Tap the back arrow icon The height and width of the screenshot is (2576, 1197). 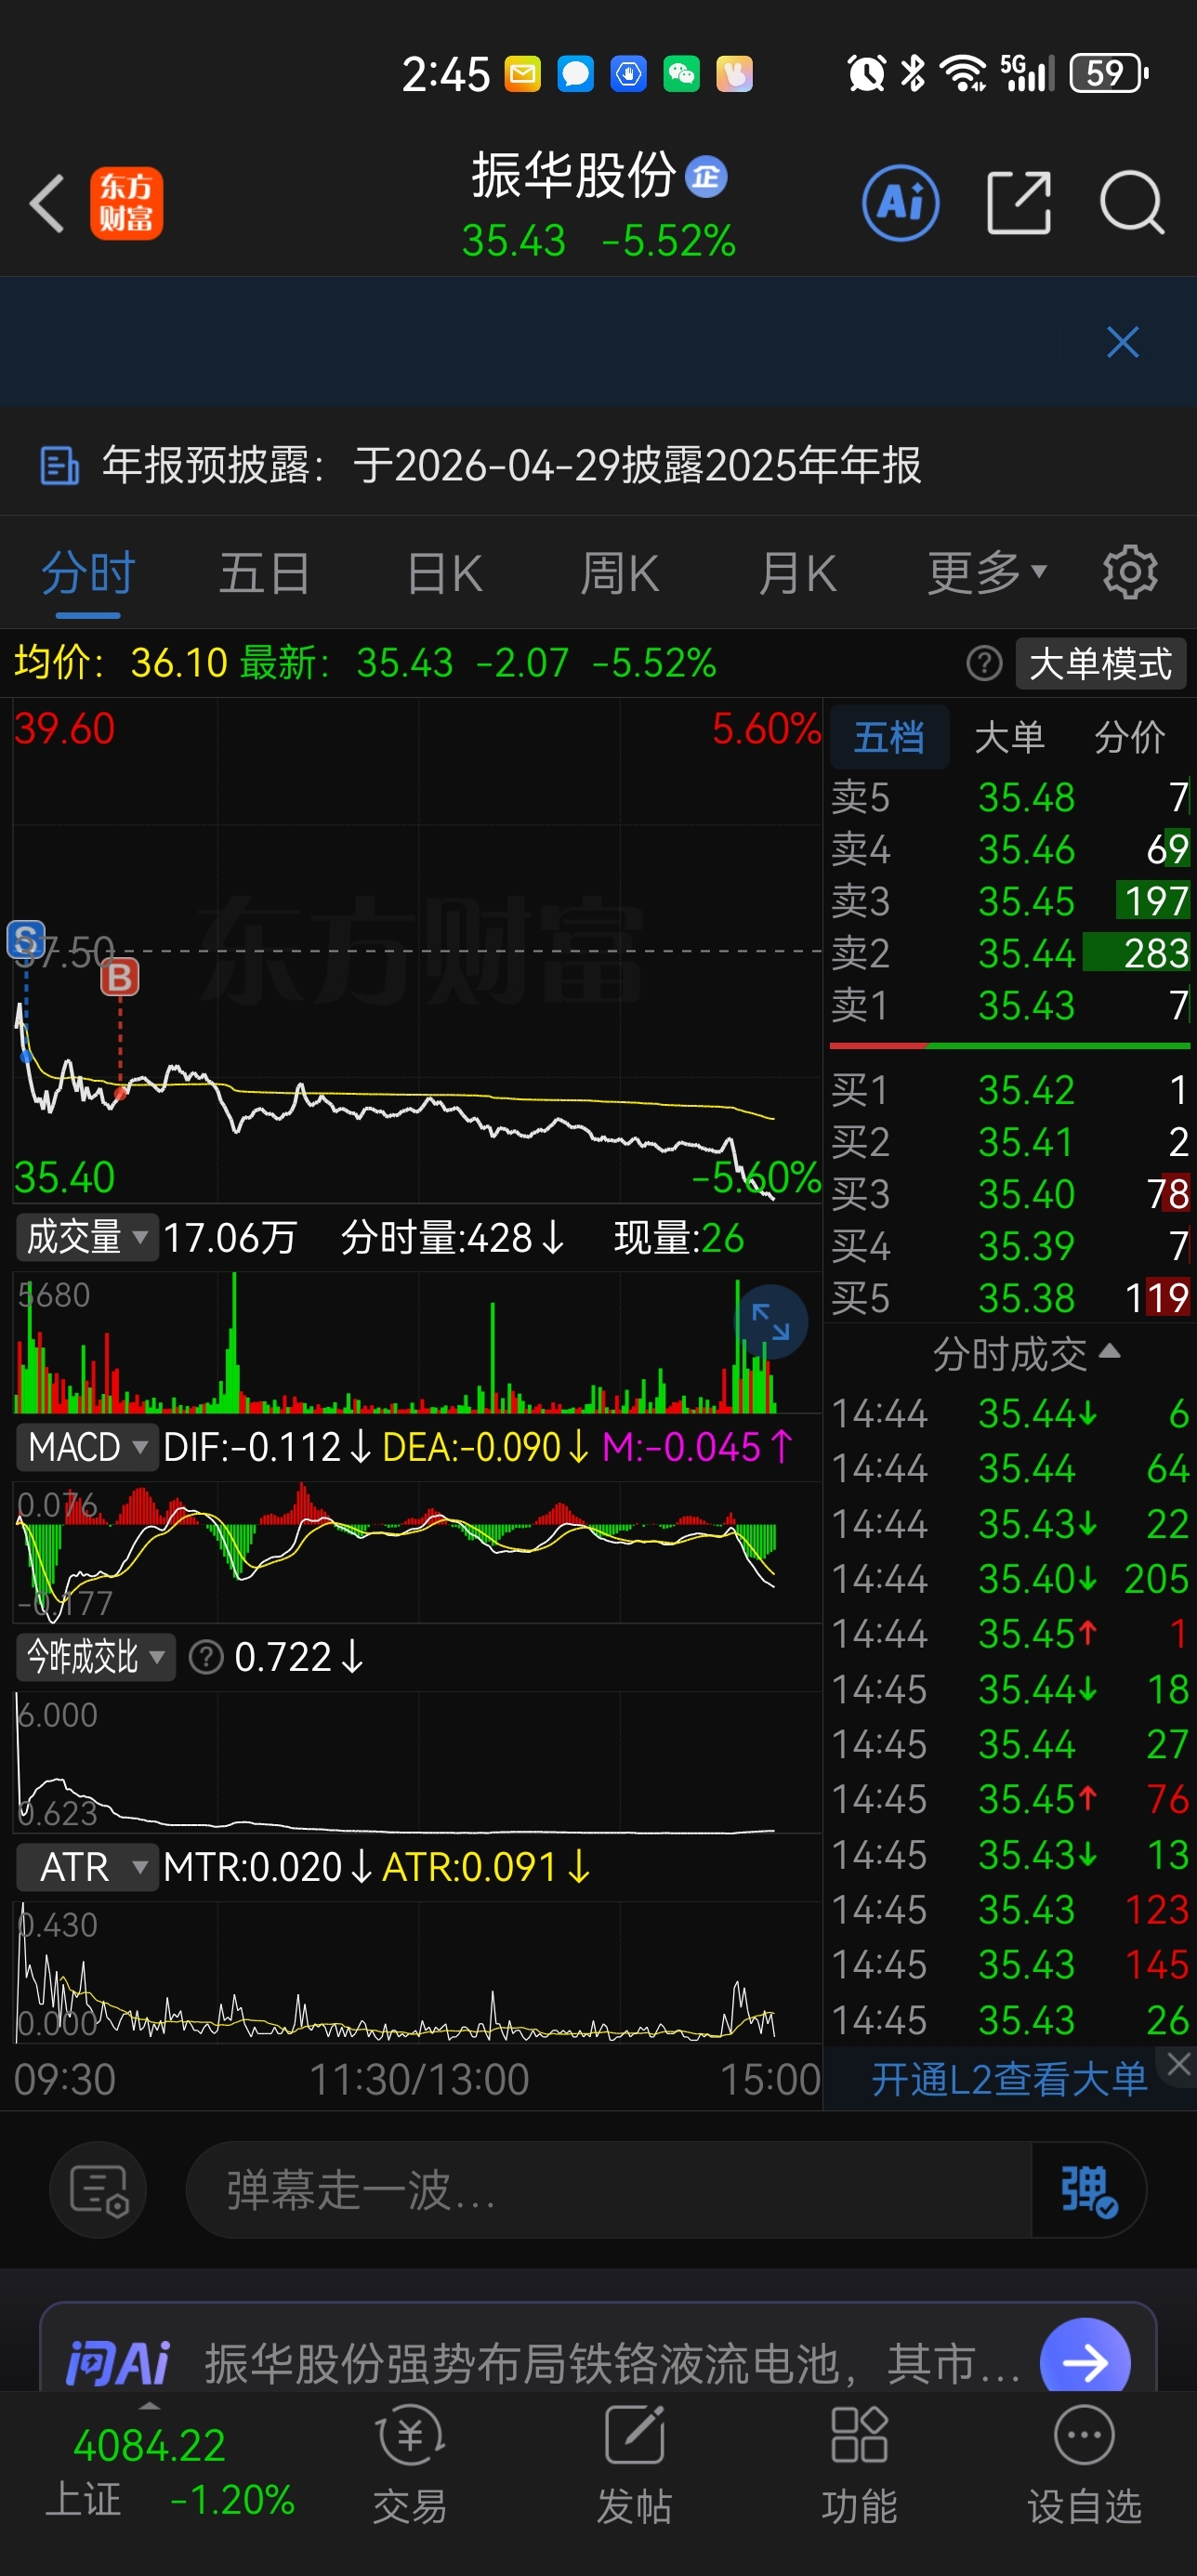(47, 203)
